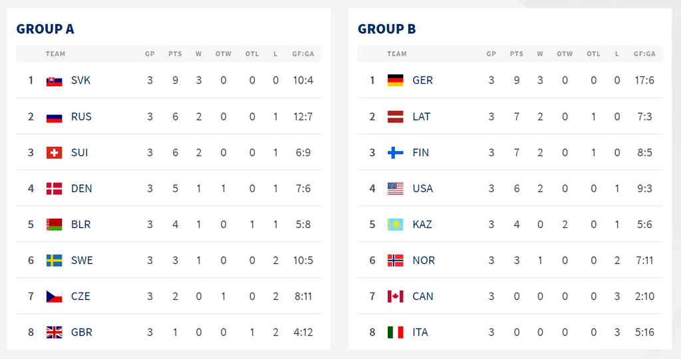Screen dimensions: 681x359
Task: Click the GROUP A heading
Action: 45,29
